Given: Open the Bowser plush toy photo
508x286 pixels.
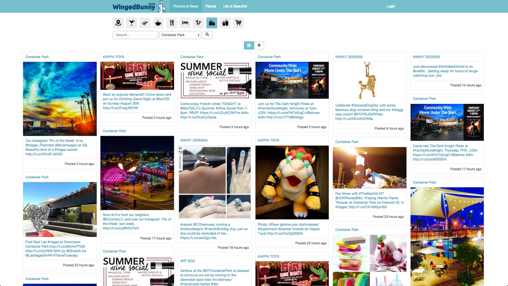Looking at the screenshot, I should [292, 182].
